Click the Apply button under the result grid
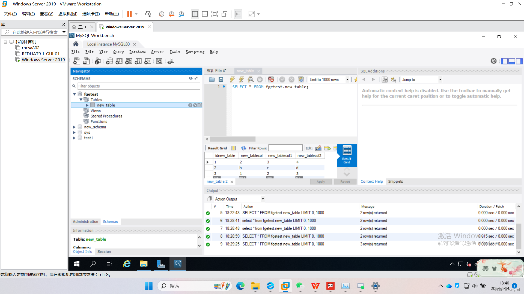Viewport: 524px width, 294px height. pos(321,181)
